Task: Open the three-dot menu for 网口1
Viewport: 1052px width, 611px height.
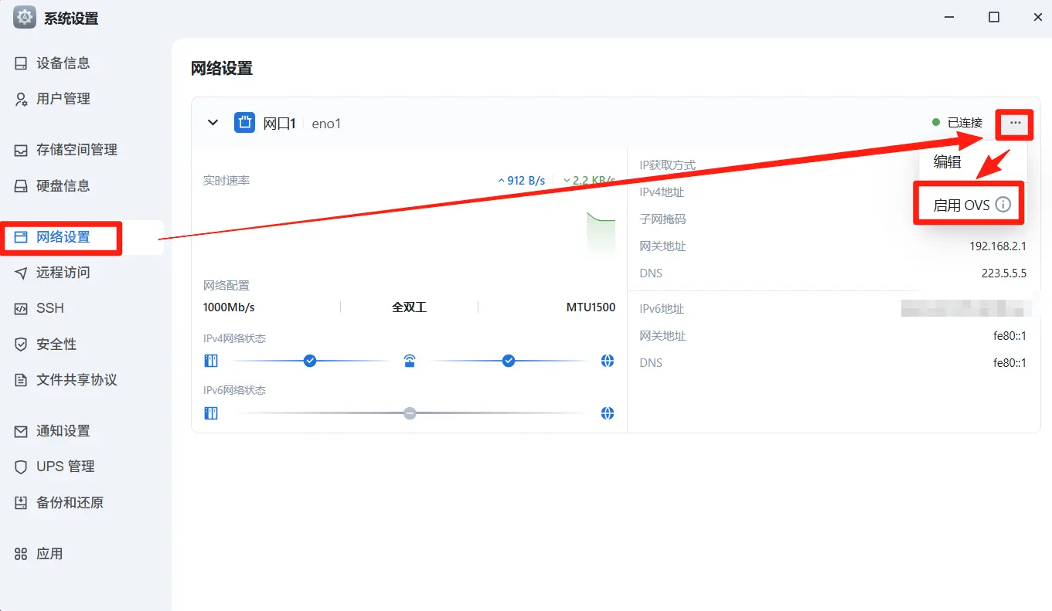Action: pos(1015,123)
